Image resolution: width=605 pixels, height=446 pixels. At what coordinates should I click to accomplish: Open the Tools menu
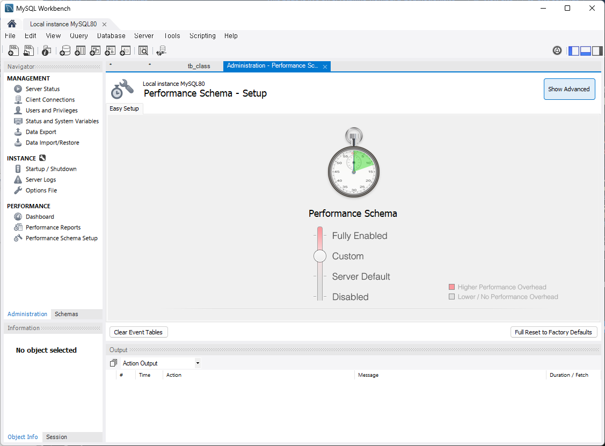[x=172, y=36]
